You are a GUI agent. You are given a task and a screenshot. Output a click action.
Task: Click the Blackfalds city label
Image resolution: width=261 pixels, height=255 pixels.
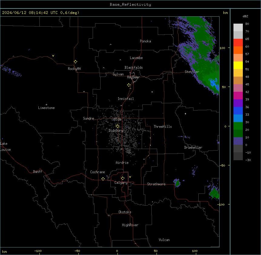click(134, 68)
